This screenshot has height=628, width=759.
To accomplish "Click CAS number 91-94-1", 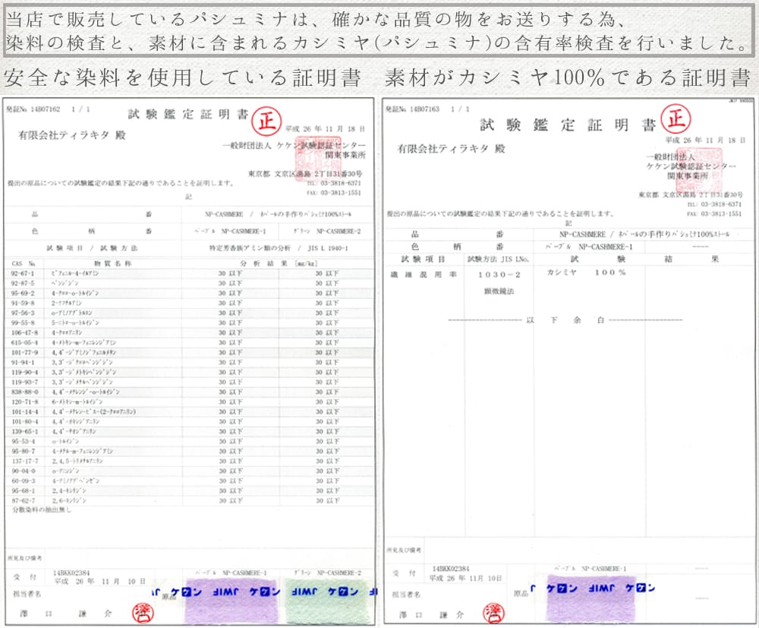I will 23,362.
